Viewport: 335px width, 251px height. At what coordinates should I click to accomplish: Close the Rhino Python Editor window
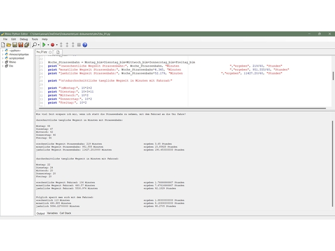click(x=330, y=33)
